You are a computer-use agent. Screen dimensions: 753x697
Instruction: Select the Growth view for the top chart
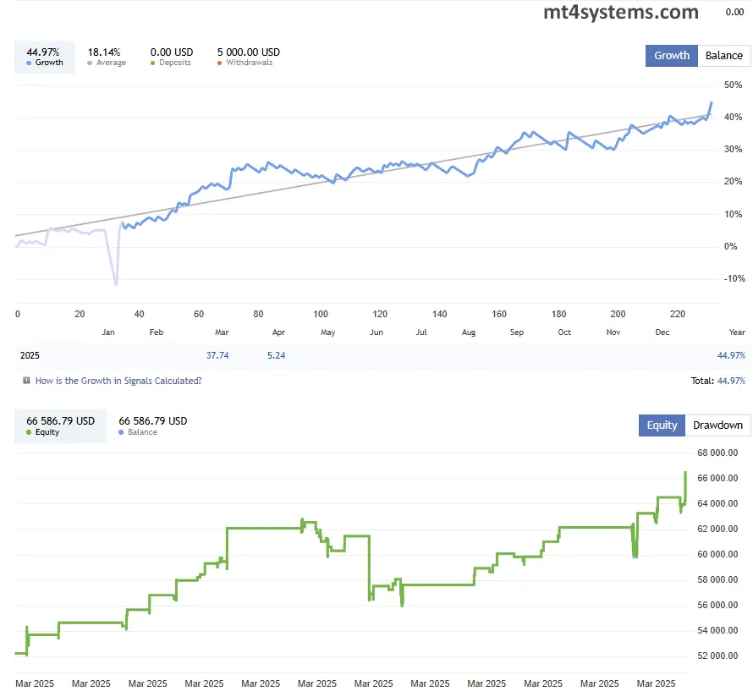(x=671, y=55)
